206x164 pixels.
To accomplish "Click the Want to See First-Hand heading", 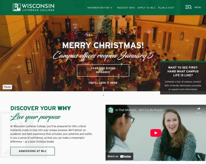I will coord(183,71).
